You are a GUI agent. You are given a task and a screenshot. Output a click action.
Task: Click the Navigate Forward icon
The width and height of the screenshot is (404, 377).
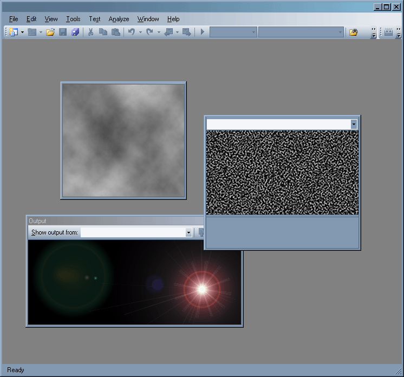coord(186,32)
